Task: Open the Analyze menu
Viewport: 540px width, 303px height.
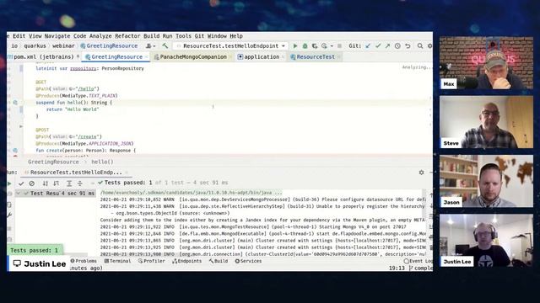Action: [x=100, y=35]
